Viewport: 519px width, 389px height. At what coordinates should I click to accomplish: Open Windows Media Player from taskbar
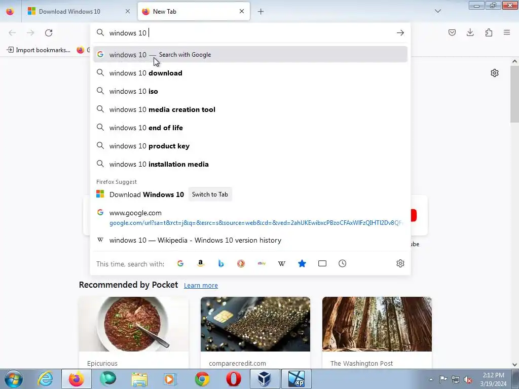(170, 379)
